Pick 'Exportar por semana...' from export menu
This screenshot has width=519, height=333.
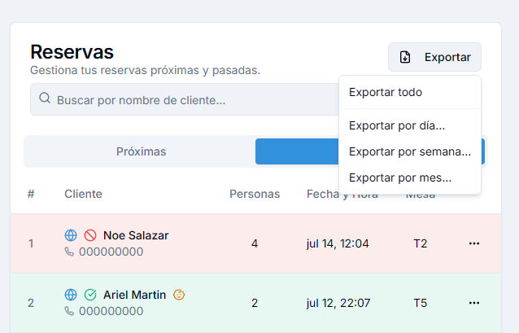pyautogui.click(x=410, y=151)
